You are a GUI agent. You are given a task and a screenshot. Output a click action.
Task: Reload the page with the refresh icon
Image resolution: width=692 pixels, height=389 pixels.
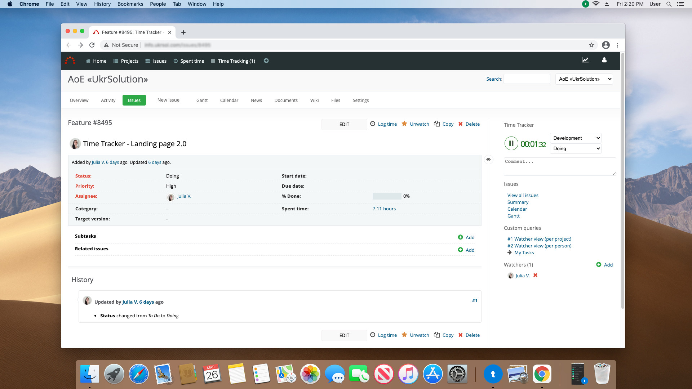[92, 45]
